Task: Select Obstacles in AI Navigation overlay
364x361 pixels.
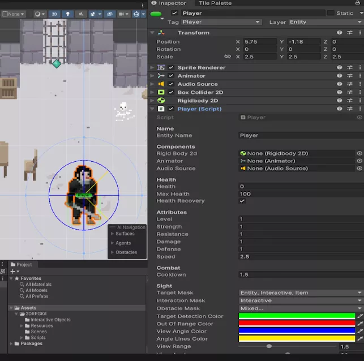Action: pos(126,252)
